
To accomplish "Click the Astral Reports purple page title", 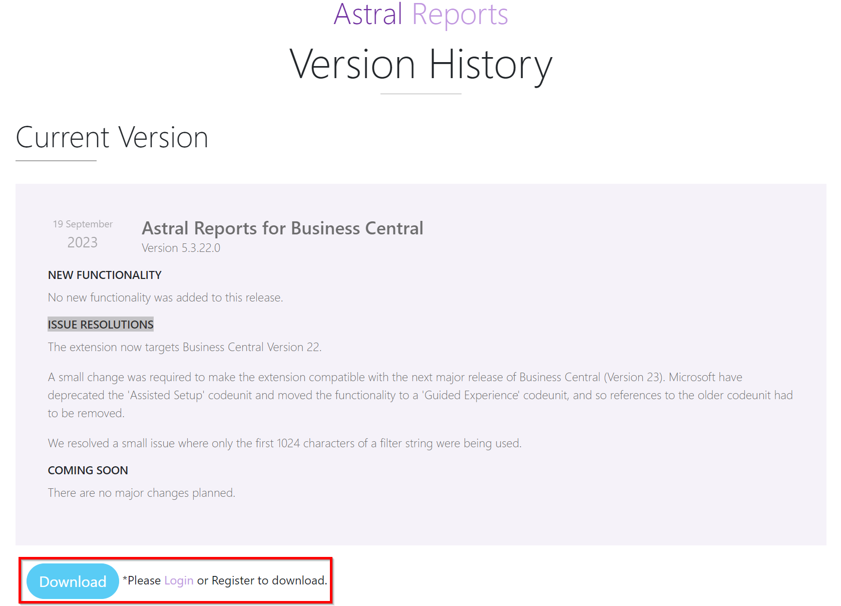I will pos(420,15).
